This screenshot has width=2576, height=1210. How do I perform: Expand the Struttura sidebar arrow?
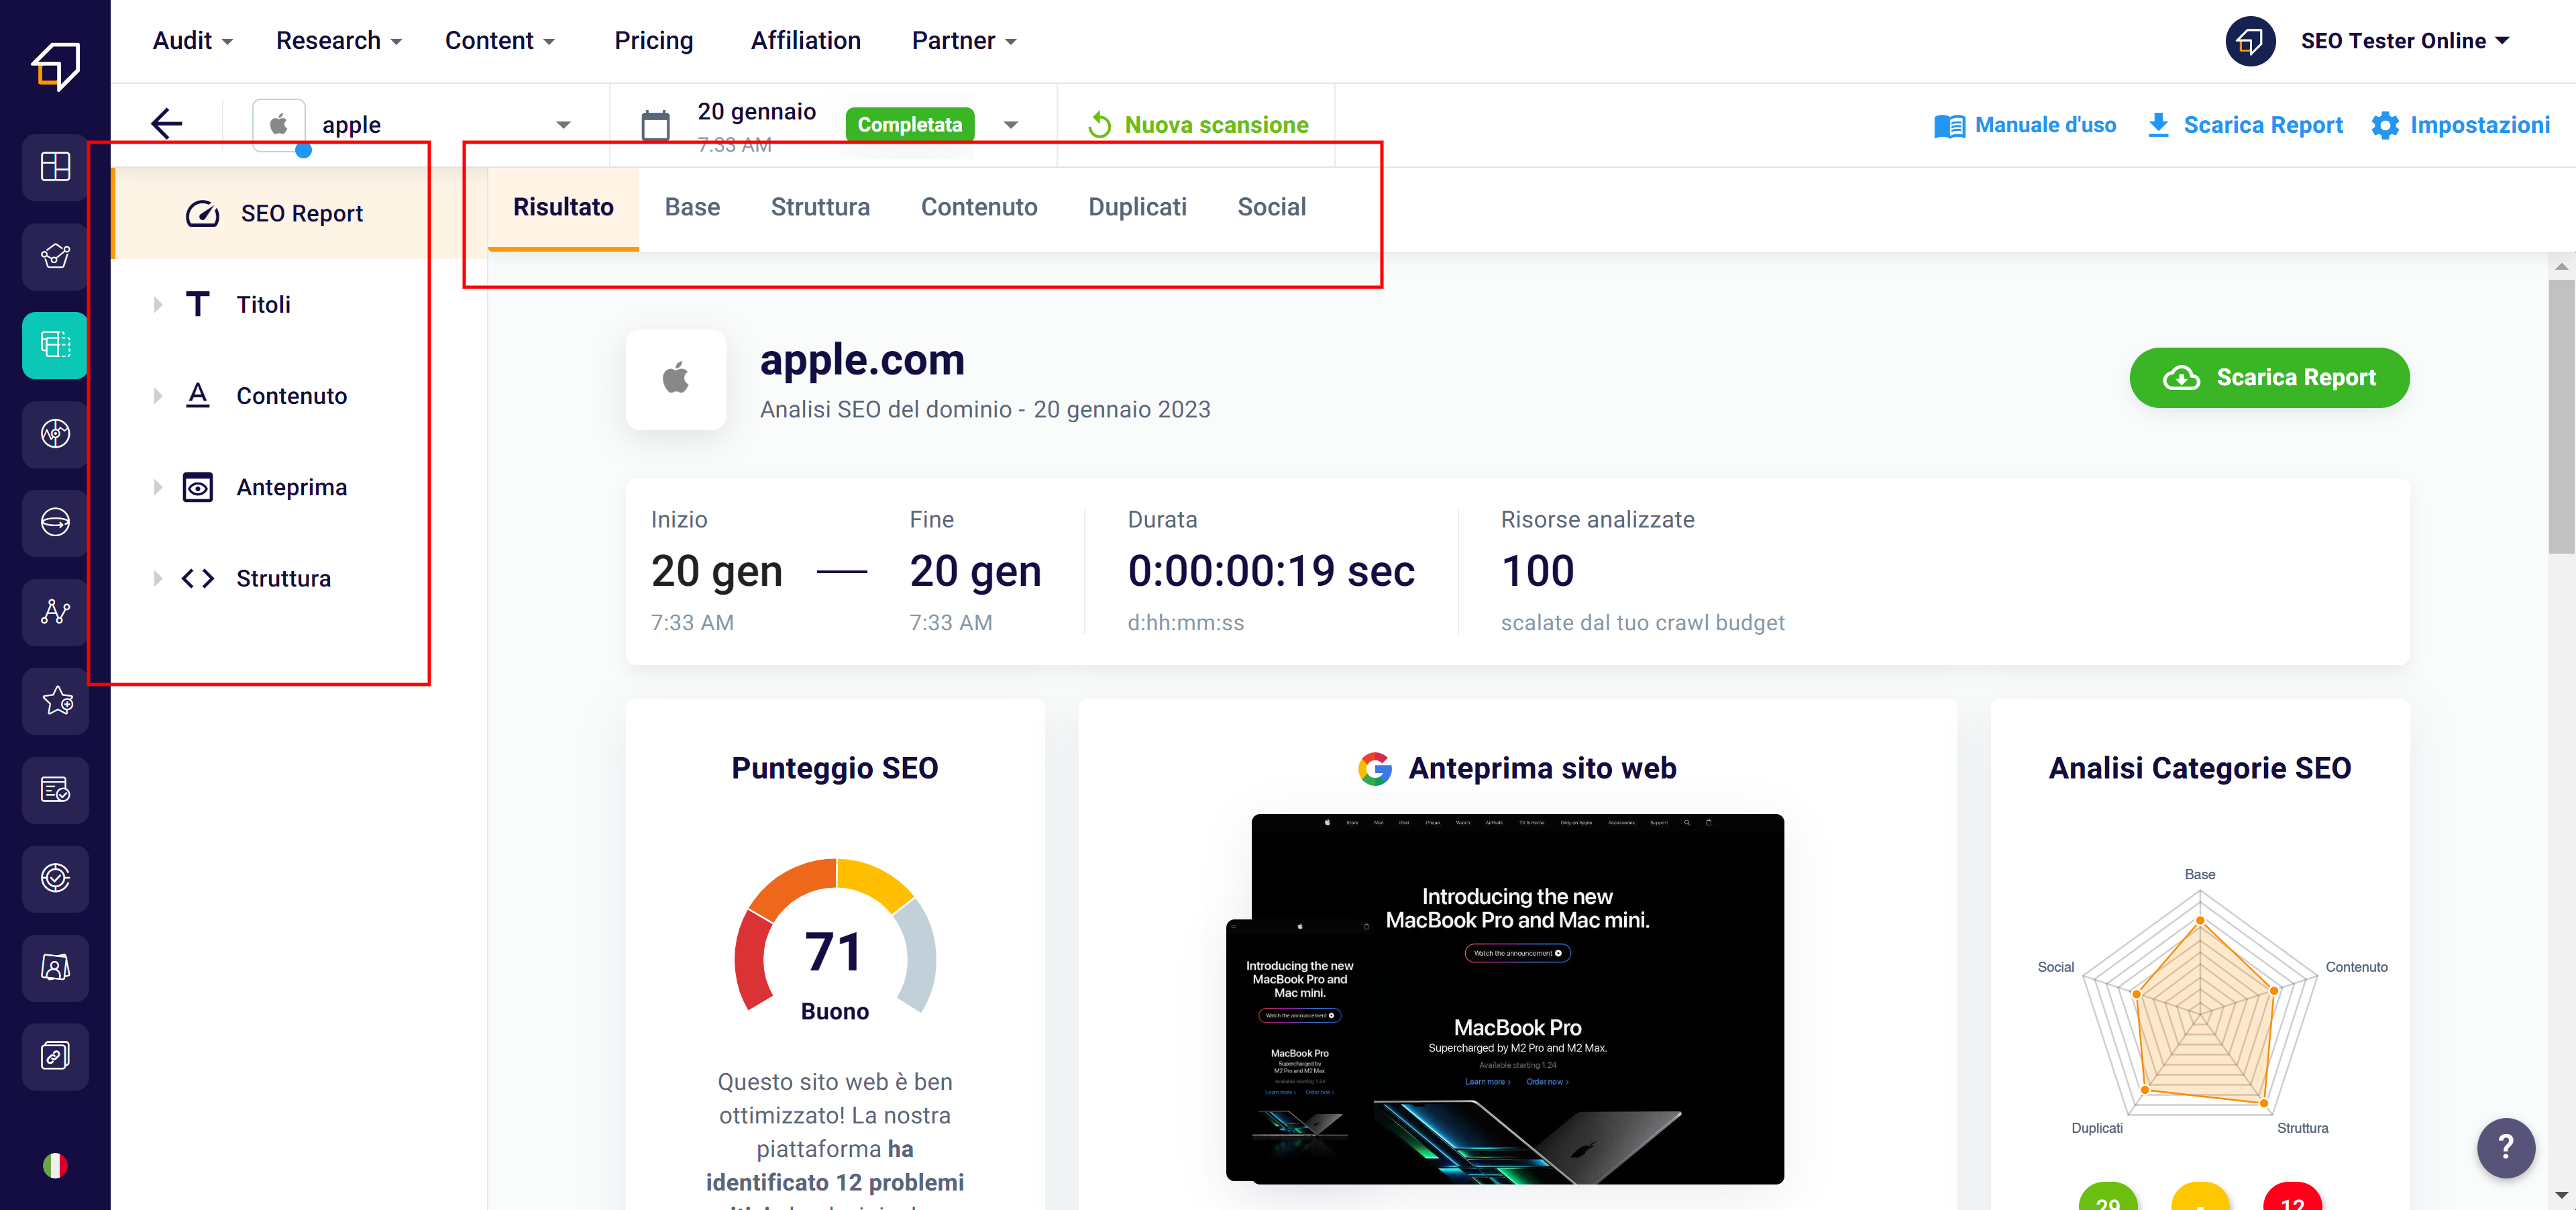click(x=158, y=578)
